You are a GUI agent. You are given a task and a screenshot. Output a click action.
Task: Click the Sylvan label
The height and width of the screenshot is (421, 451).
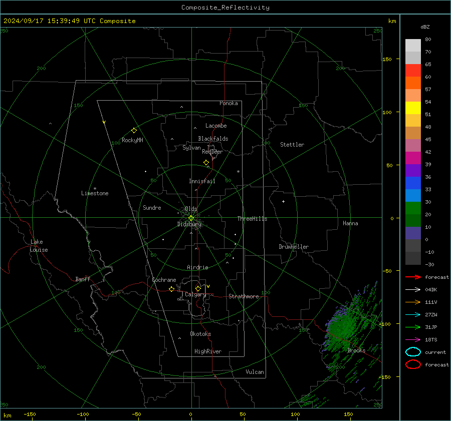tap(191, 148)
